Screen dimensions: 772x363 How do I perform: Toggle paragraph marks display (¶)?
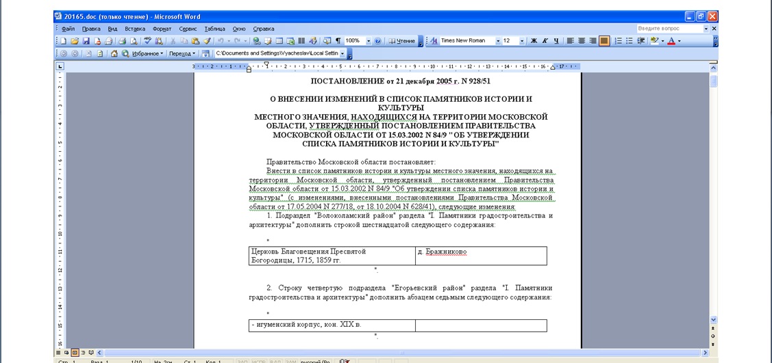pyautogui.click(x=338, y=41)
